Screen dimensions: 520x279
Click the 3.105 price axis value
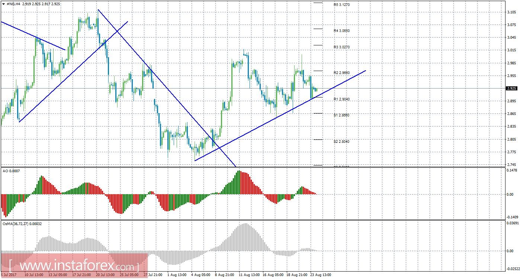pyautogui.click(x=512, y=12)
